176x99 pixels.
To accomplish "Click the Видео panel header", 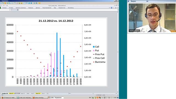I will pyautogui.click(x=152, y=1).
